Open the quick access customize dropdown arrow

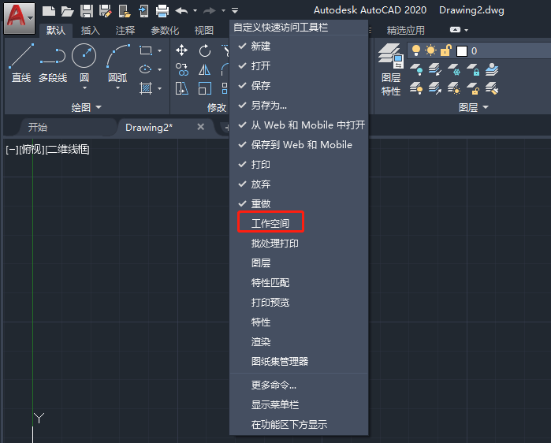235,11
